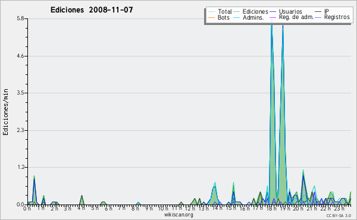Select the Usuarios legend label
The image size is (357, 220).
[x=290, y=11]
